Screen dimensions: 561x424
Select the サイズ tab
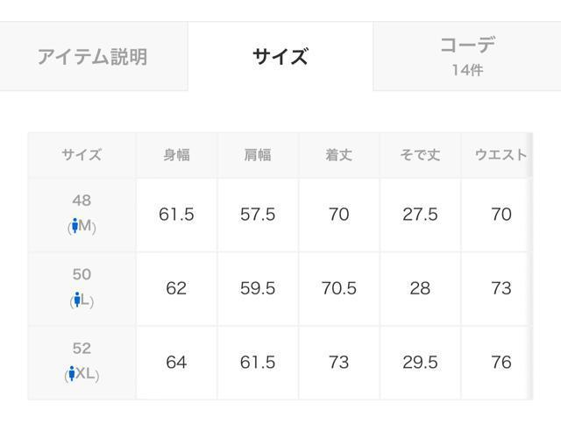click(280, 57)
